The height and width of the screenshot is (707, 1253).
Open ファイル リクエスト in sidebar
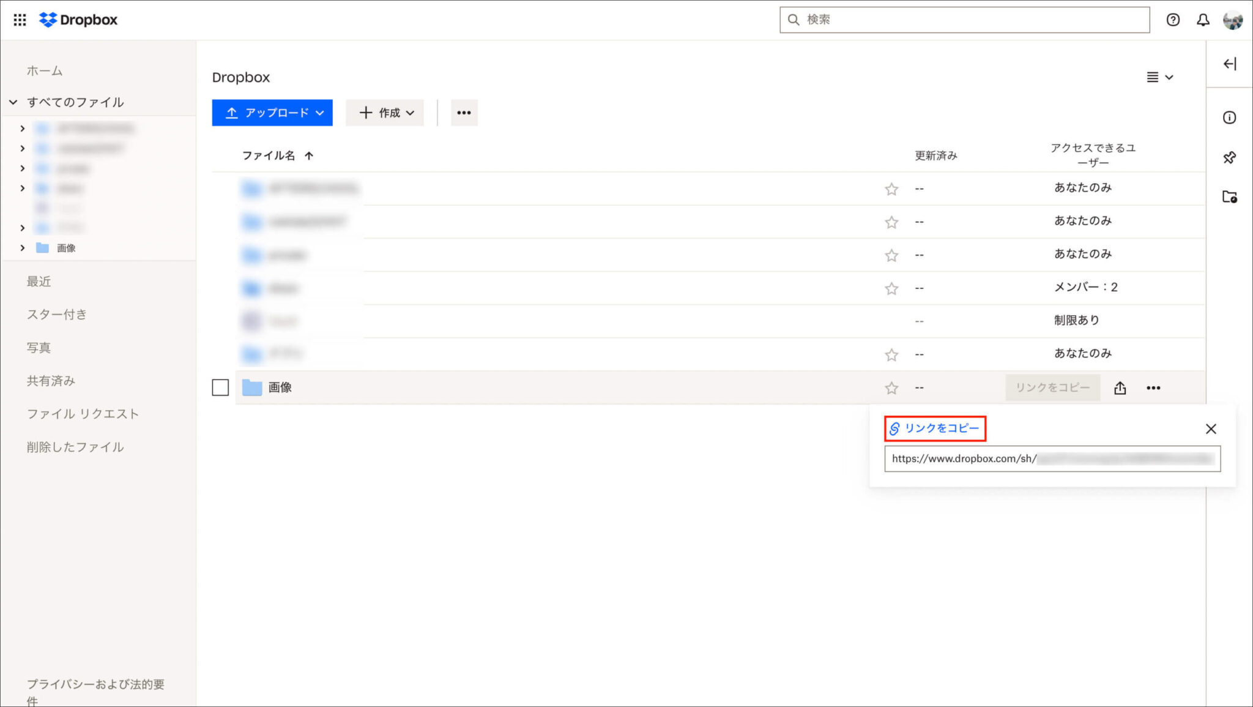pyautogui.click(x=83, y=414)
